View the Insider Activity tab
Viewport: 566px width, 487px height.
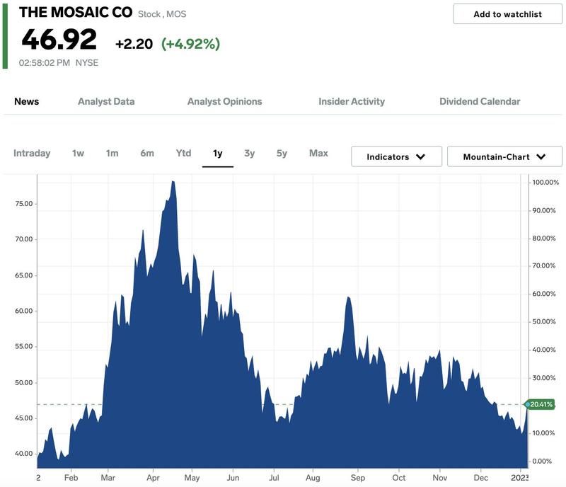pyautogui.click(x=352, y=101)
